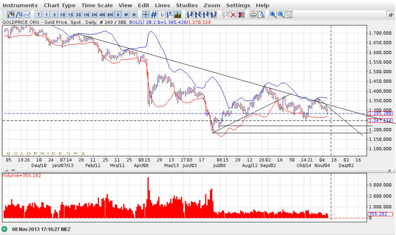Switch to 15-minute time scale
The image size is (396, 235).
click(70, 15)
